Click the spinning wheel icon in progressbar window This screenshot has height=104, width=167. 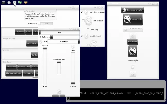tap(59, 92)
